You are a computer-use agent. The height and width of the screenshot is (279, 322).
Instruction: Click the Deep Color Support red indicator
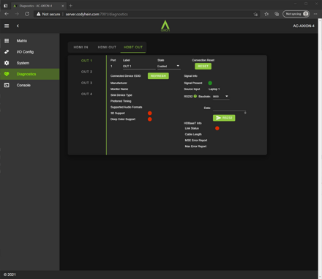(x=150, y=119)
